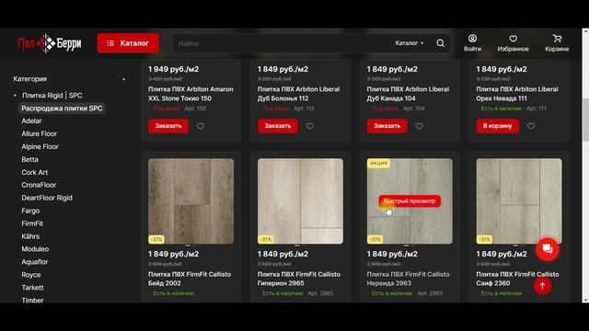Open FirmFit Callisto Бейд 2002 title link
589x331 pixels.
click(190, 279)
